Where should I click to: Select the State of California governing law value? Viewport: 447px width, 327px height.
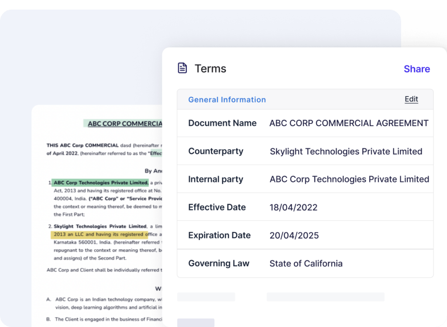[306, 263]
